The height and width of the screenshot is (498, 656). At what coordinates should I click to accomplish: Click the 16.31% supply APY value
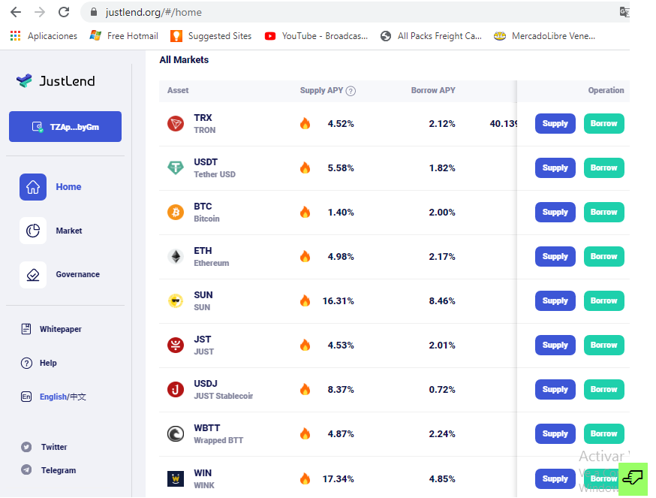338,300
